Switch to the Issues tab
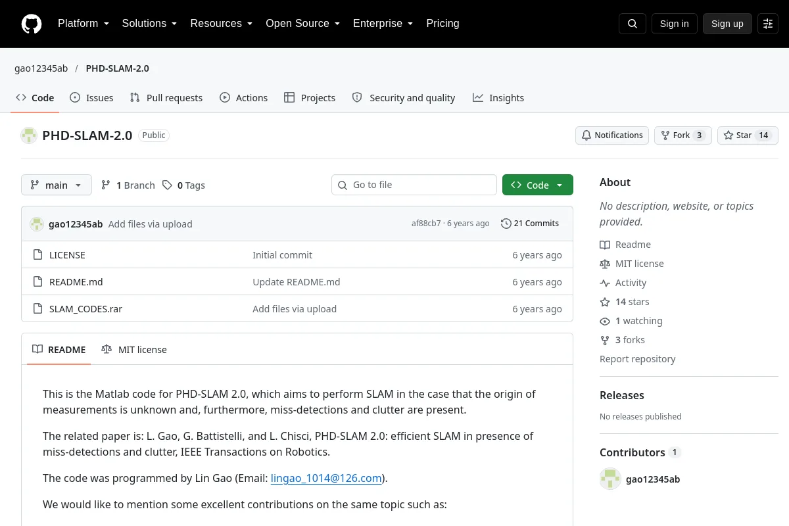Screen dimensions: 789x526 tap(91, 98)
